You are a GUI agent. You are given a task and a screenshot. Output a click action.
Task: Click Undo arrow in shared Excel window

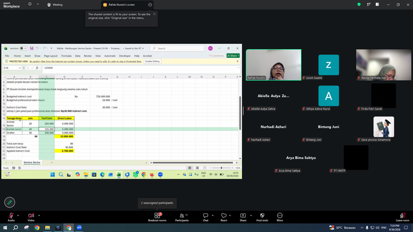coord(37,48)
